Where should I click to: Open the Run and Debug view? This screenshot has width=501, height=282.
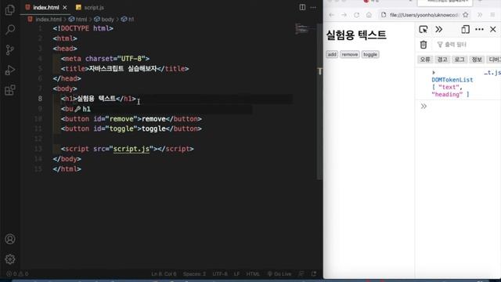(10, 70)
